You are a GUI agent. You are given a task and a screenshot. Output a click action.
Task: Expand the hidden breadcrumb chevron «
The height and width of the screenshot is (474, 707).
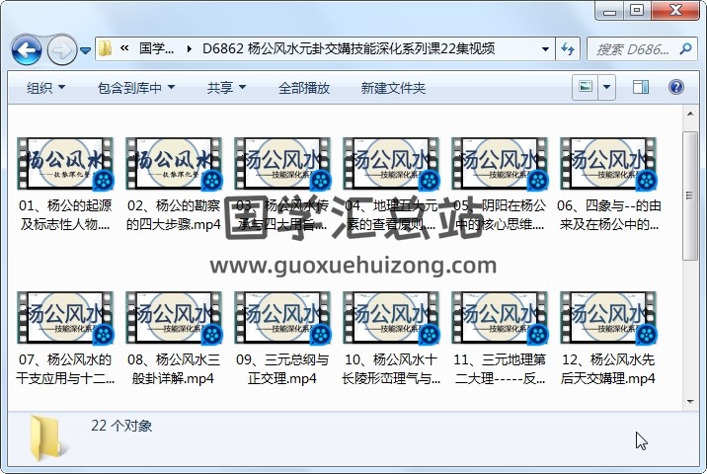coord(124,47)
